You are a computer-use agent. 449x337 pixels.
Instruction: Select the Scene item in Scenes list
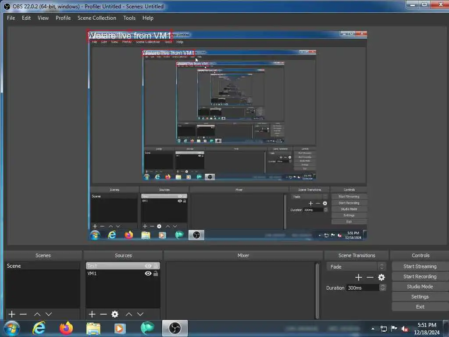[x=43, y=266]
